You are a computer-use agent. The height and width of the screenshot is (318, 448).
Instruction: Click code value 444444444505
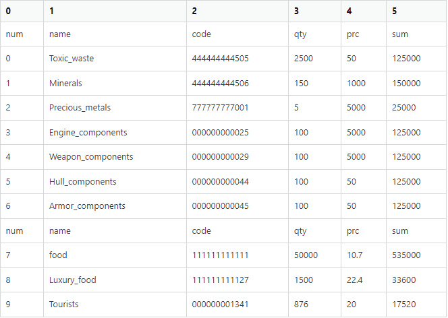[x=220, y=59]
